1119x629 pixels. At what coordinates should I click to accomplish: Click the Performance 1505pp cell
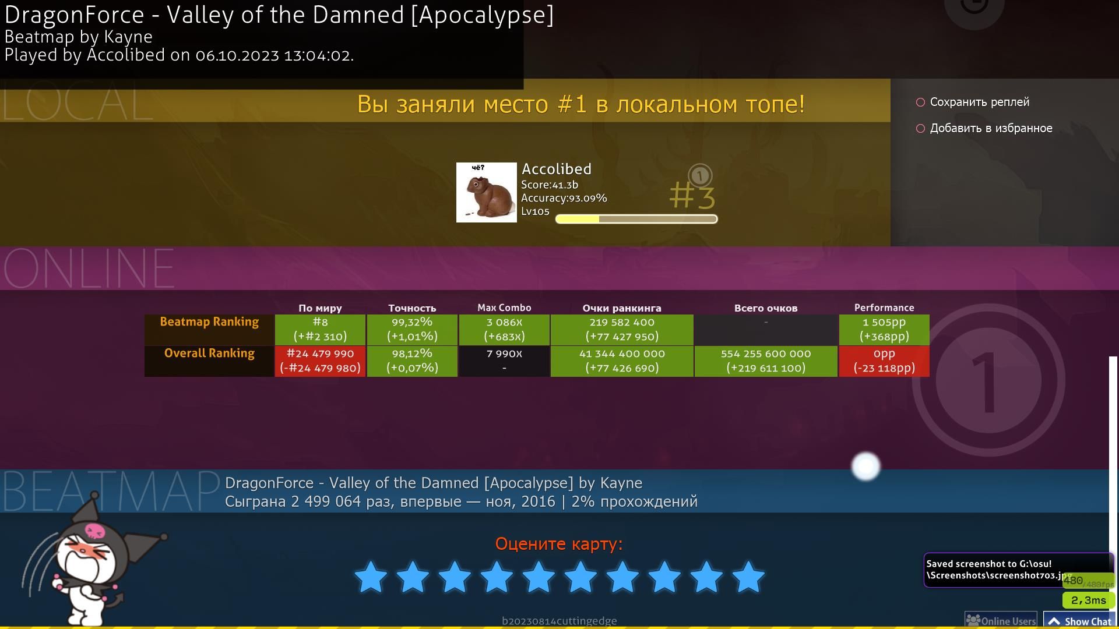tap(884, 330)
